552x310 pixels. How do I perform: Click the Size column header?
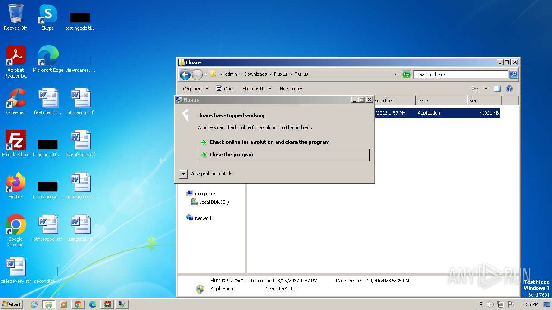pos(484,101)
